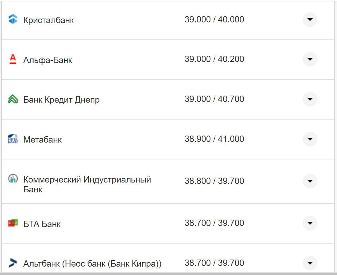Click the Метабанк bank name
The image size is (337, 275).
42,139
